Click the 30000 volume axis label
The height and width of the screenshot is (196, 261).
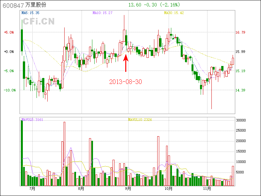[x=241, y=121]
